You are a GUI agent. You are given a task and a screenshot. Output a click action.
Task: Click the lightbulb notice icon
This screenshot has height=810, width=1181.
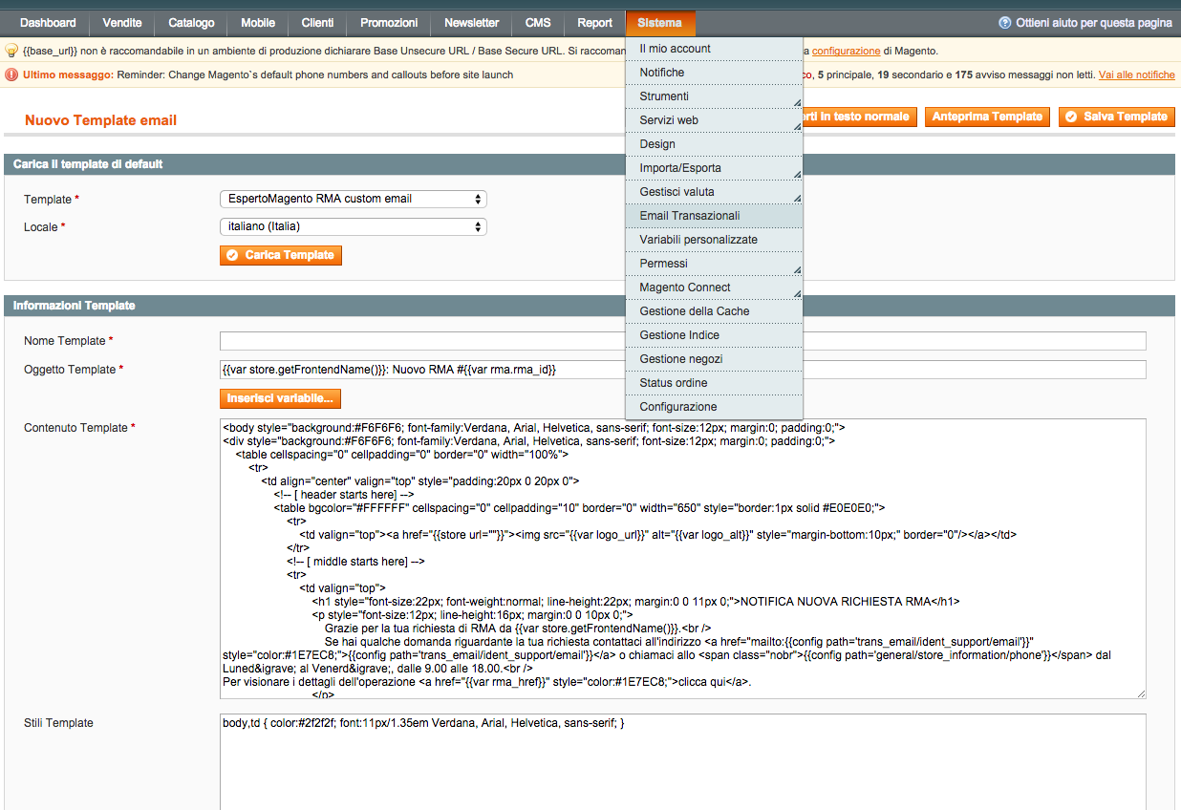click(x=11, y=51)
